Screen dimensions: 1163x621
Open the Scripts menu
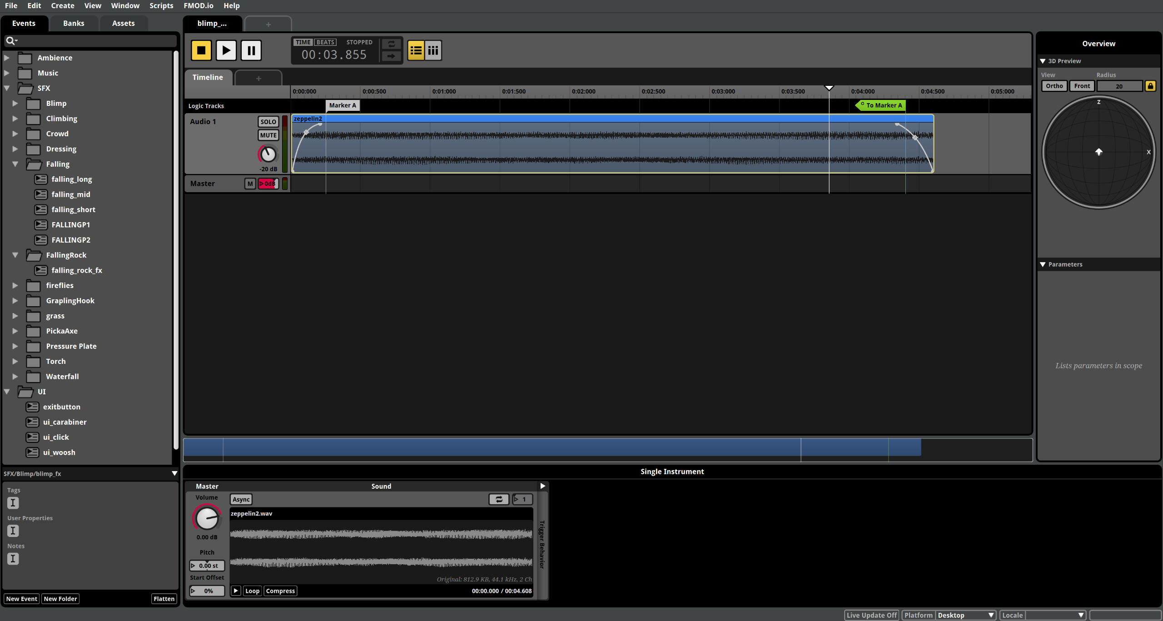[x=161, y=5]
